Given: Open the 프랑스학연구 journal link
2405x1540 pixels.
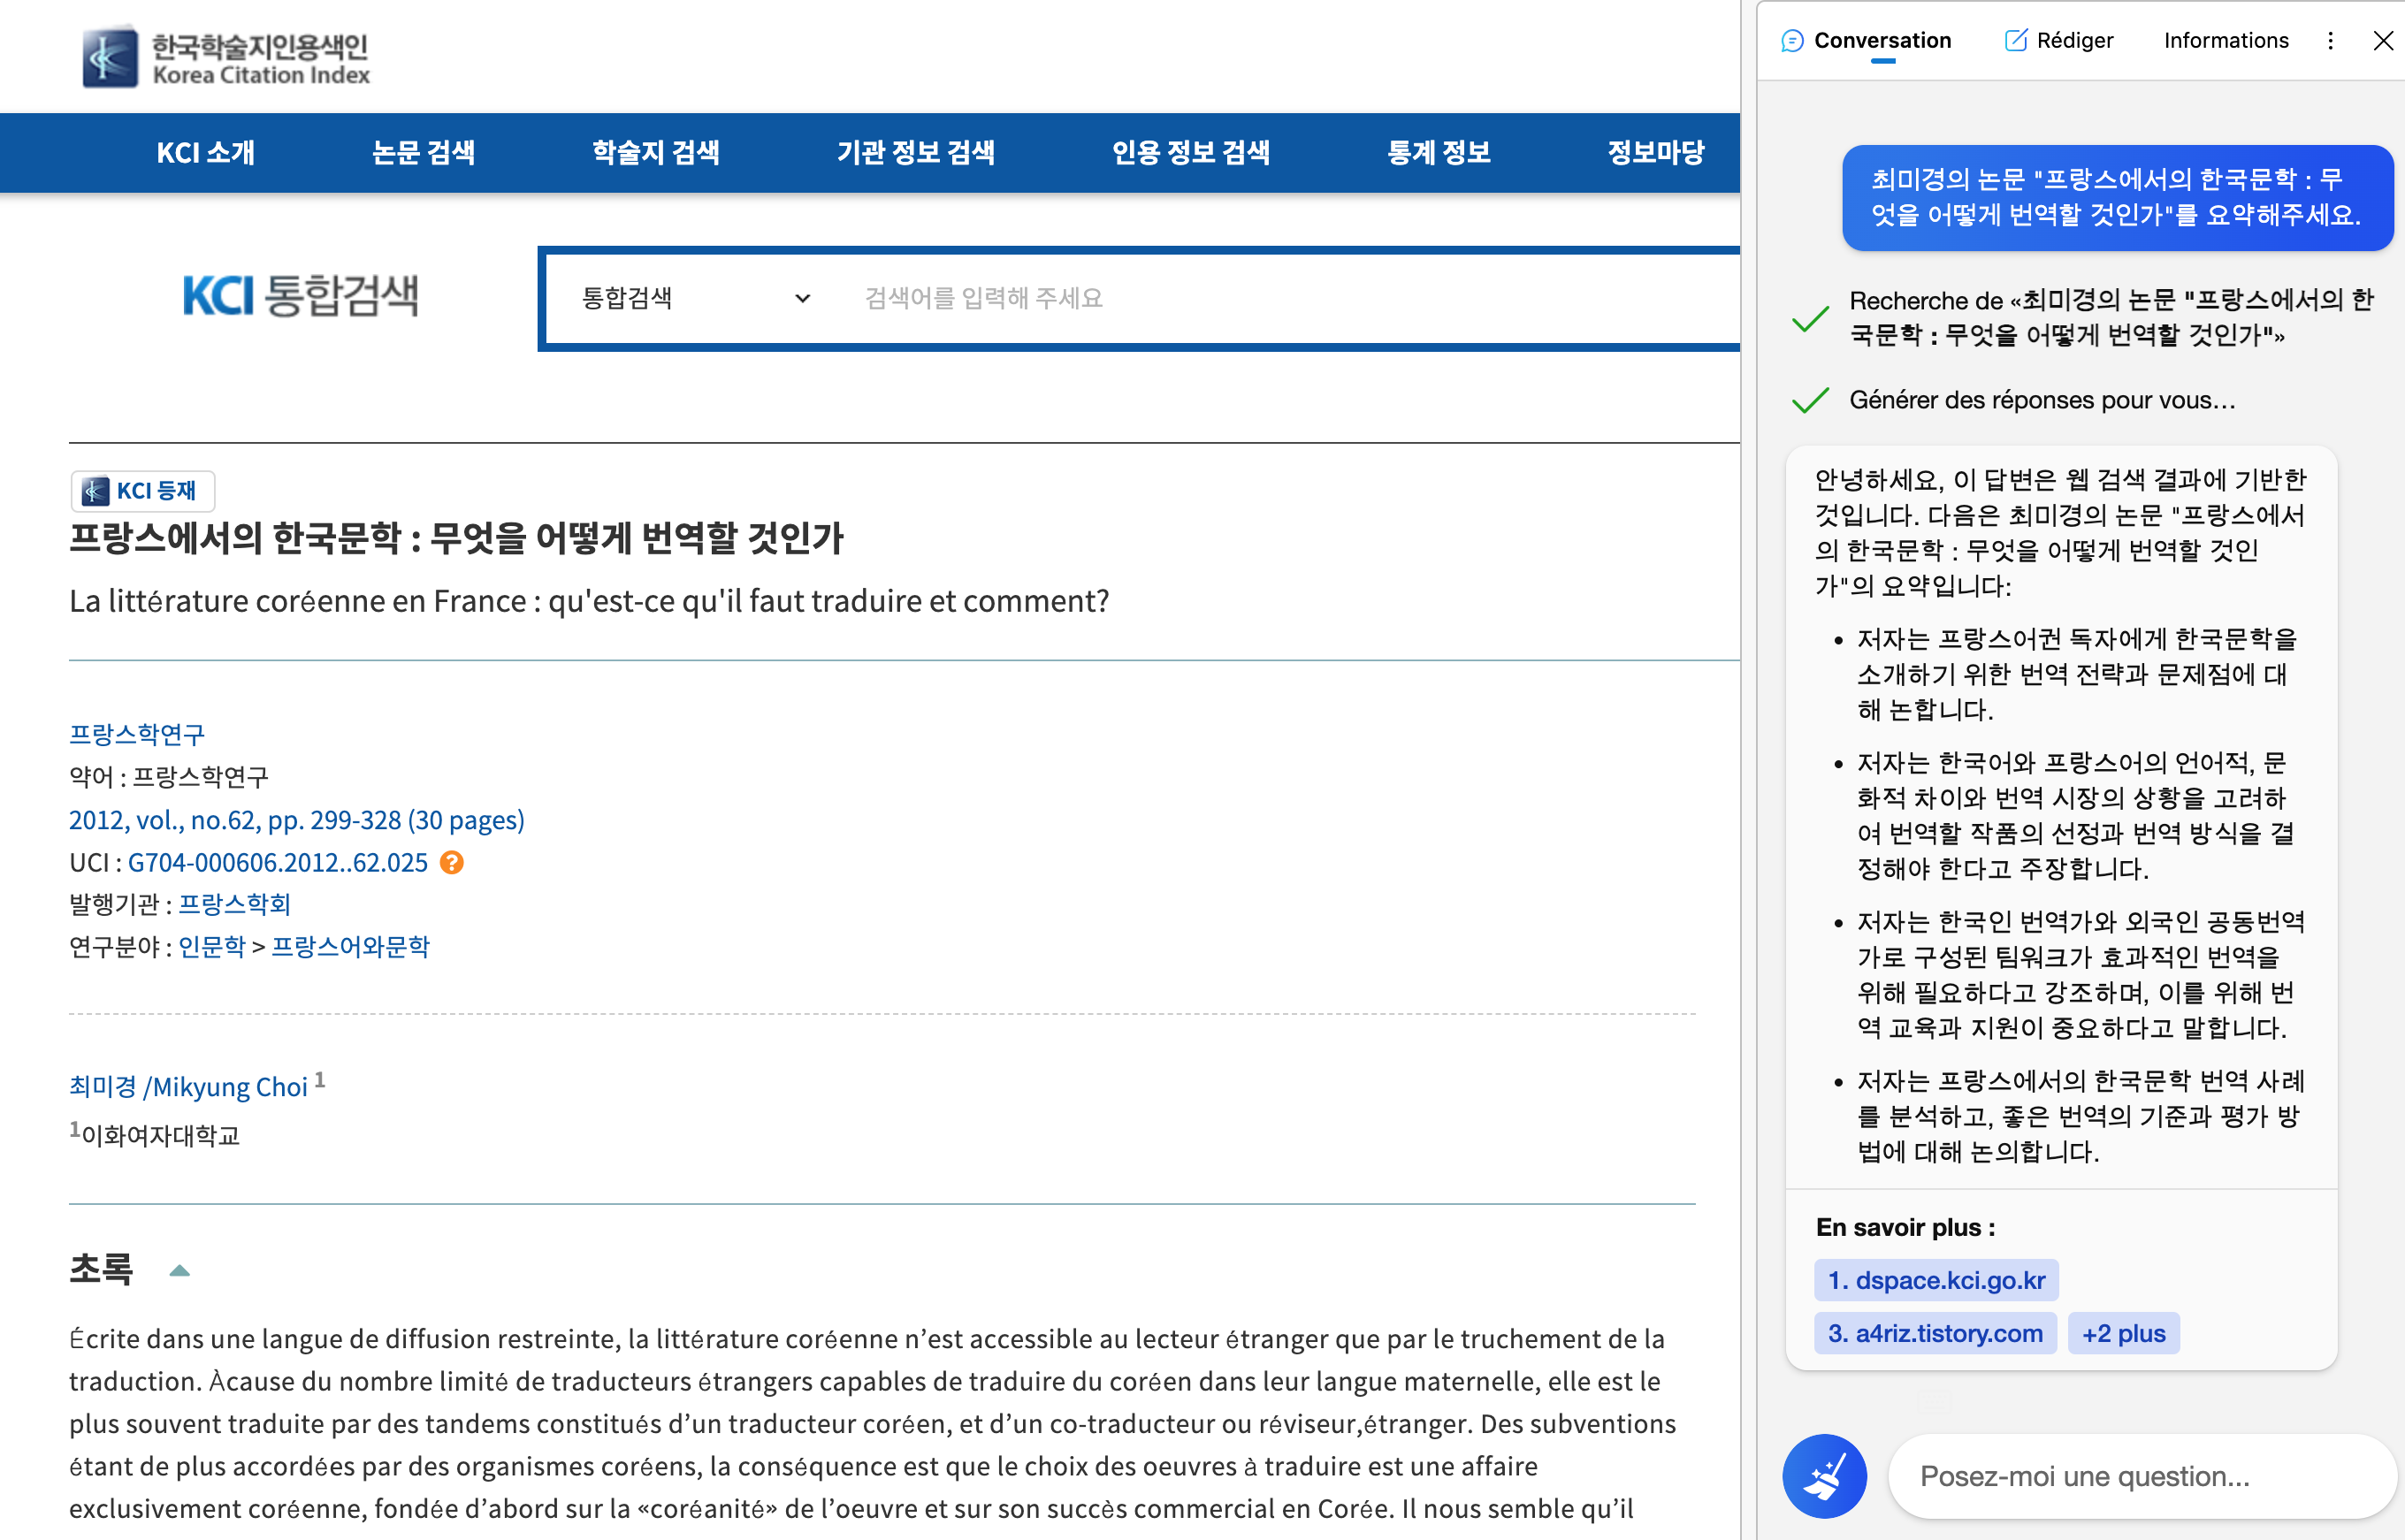Looking at the screenshot, I should point(137,734).
